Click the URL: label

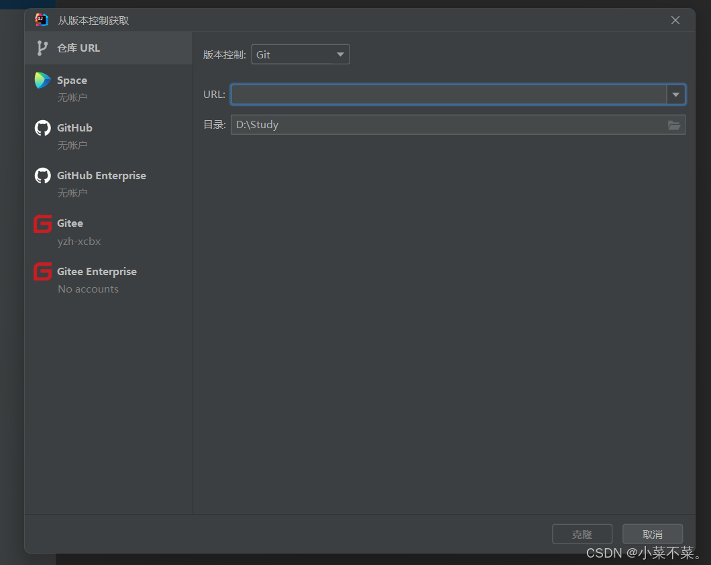pos(214,95)
